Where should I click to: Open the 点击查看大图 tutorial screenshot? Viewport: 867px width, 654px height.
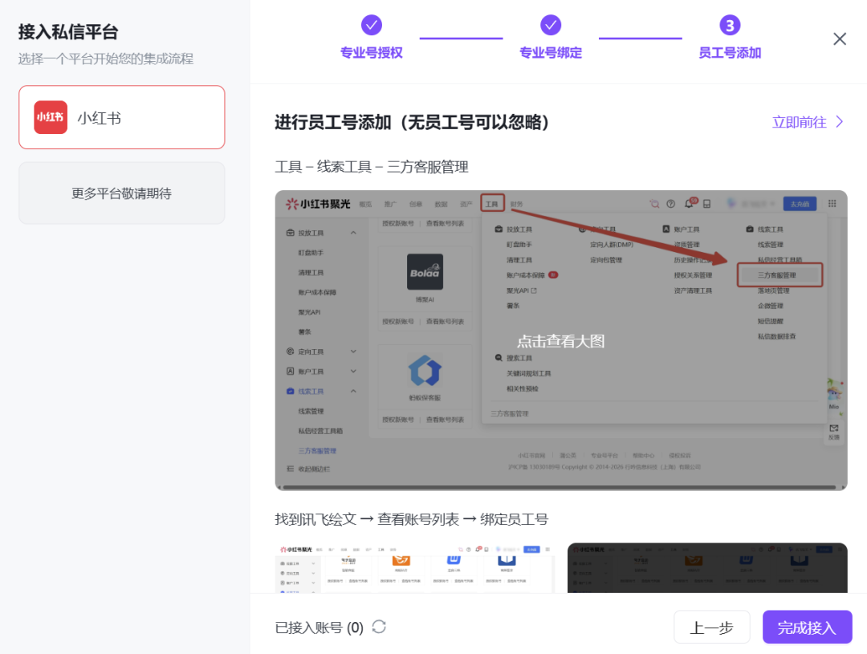point(561,340)
